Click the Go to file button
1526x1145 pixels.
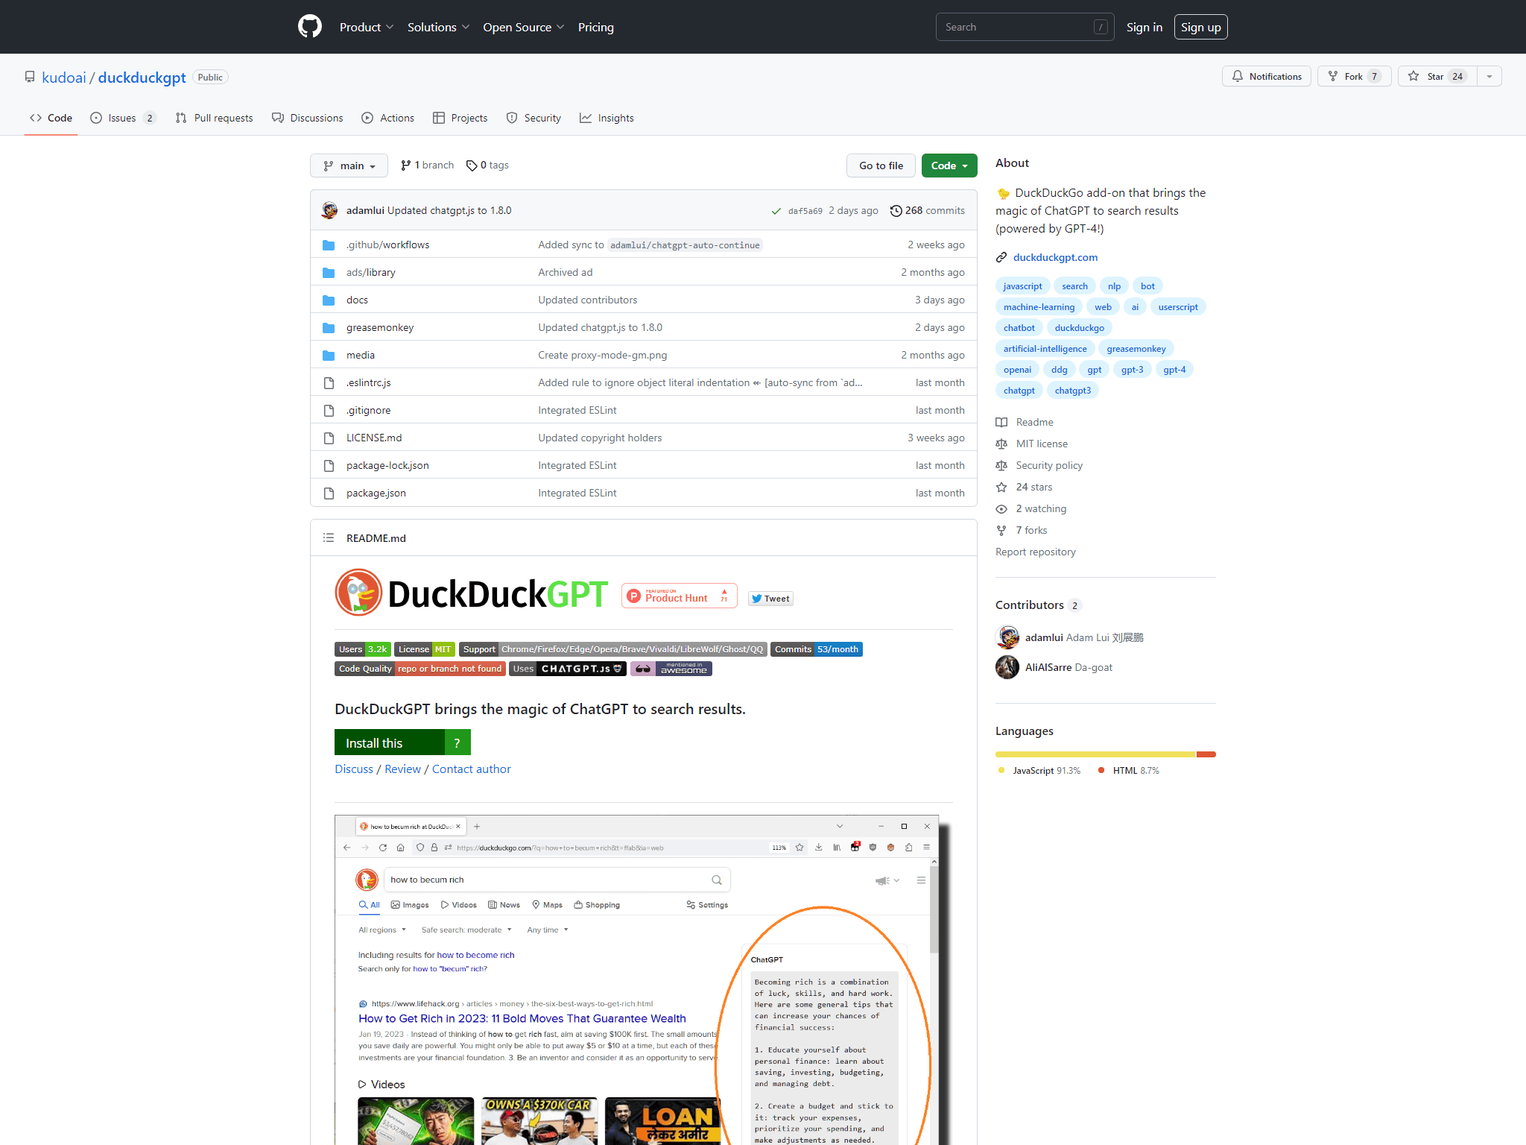(881, 165)
